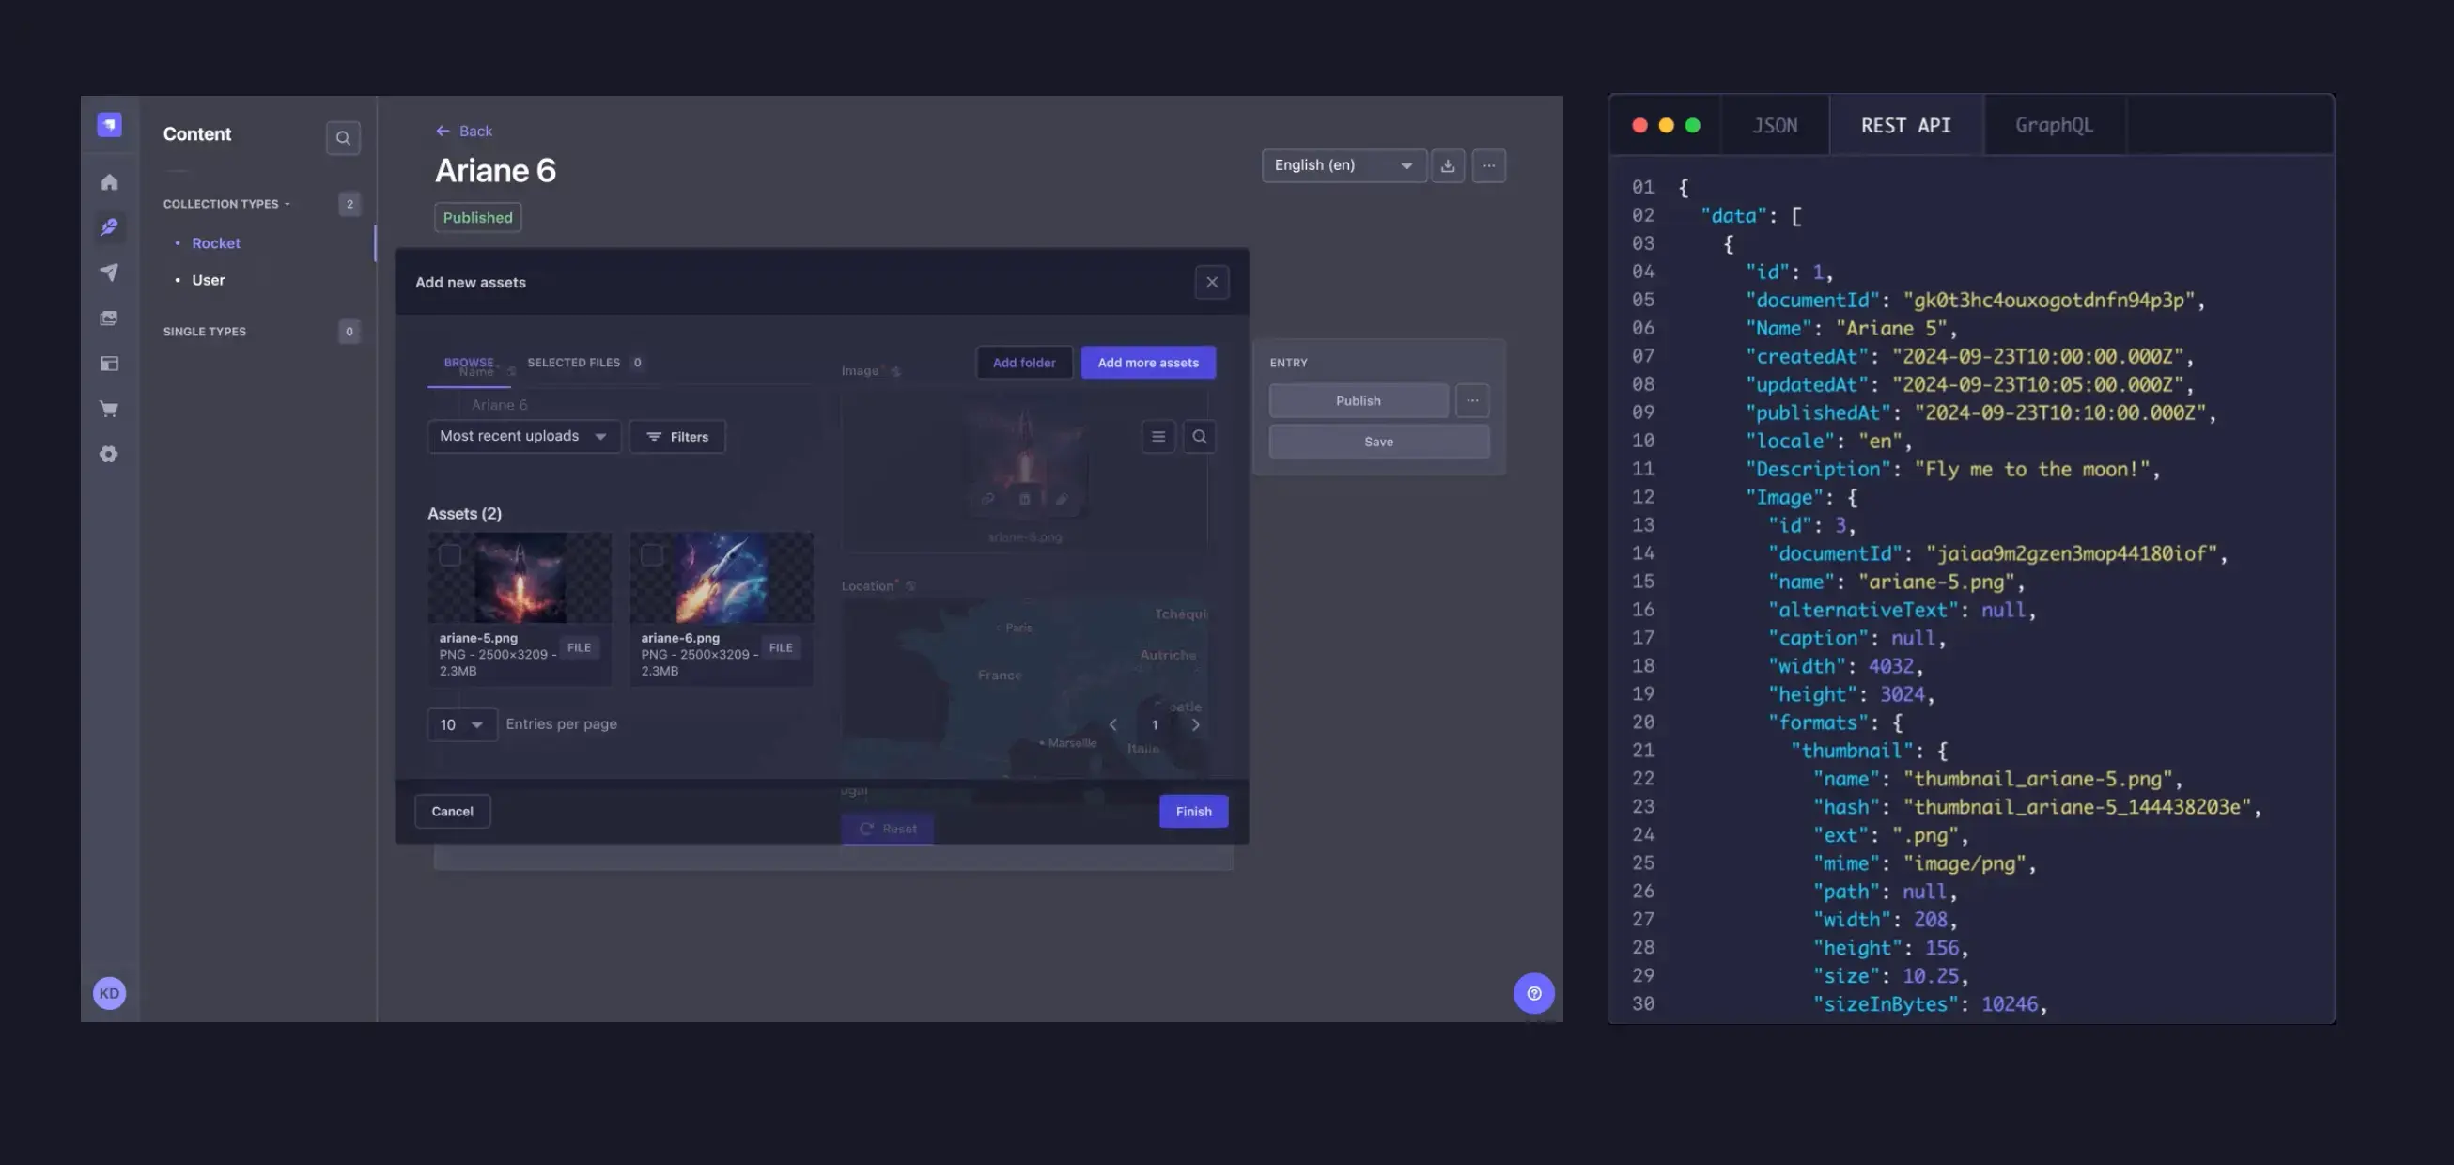Open Content-Type Builder layout icon
This screenshot has height=1165, width=2454.
tap(110, 363)
